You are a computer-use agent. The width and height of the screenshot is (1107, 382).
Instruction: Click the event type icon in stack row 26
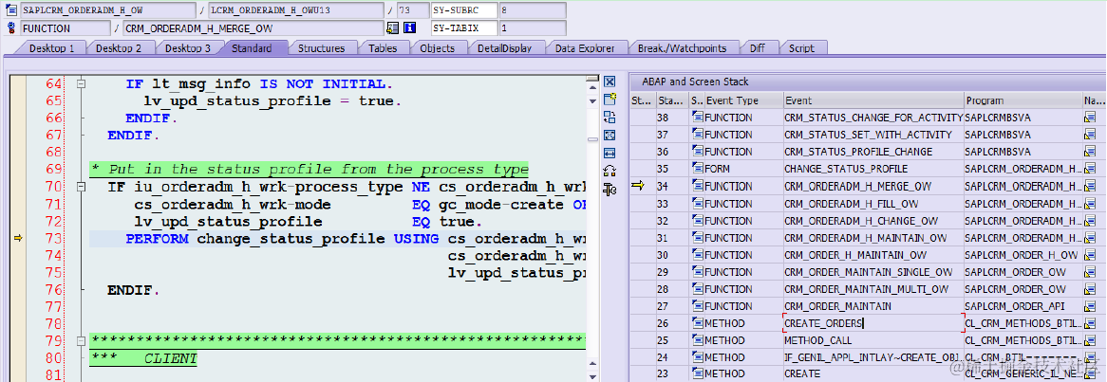point(698,323)
